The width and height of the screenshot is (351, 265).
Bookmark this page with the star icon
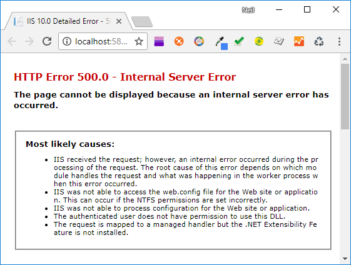(x=139, y=41)
